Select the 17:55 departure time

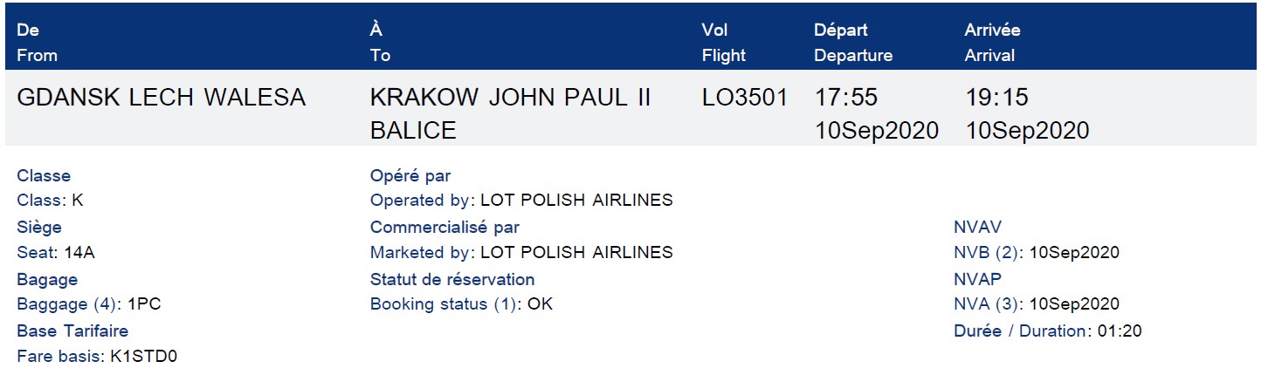coord(846,98)
